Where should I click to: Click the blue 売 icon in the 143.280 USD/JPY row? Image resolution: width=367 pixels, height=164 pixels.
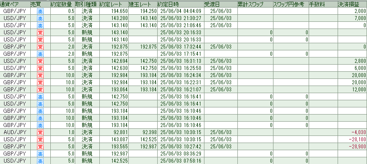point(40,18)
